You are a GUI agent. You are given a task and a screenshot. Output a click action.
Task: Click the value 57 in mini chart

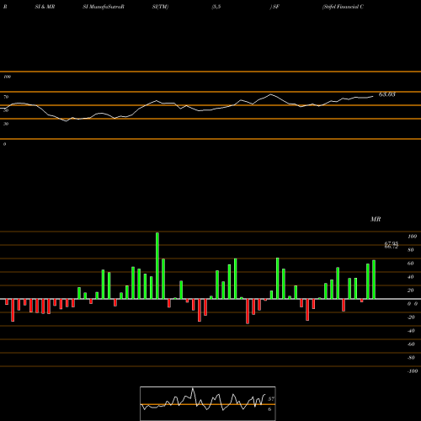(x=271, y=399)
